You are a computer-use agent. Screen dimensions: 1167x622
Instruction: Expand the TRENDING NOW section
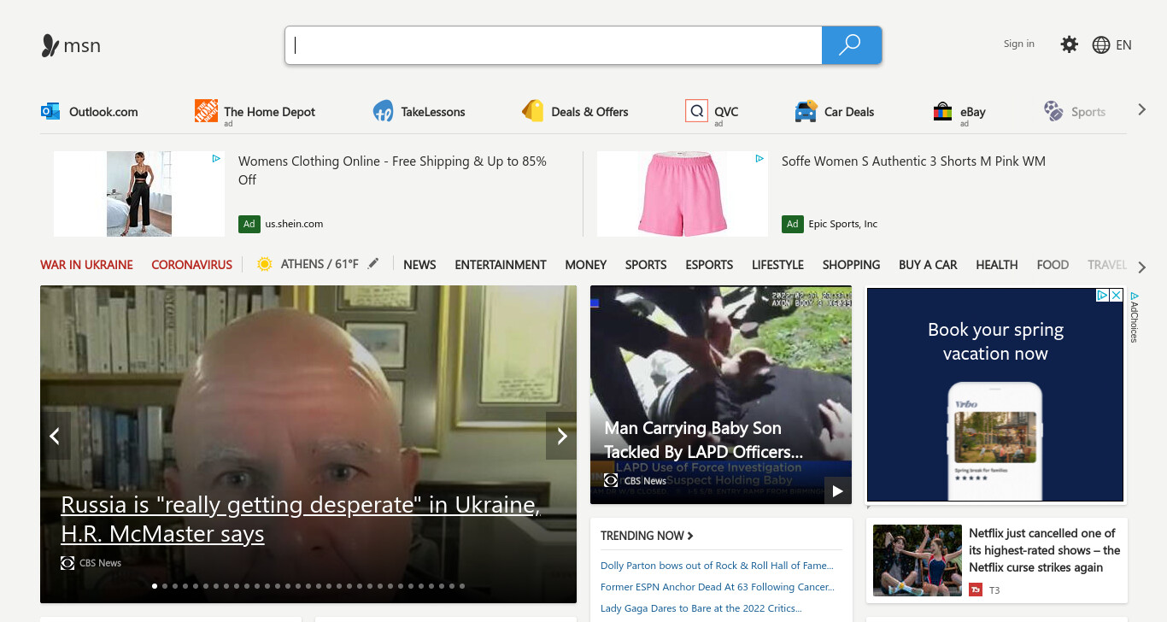pos(647,536)
